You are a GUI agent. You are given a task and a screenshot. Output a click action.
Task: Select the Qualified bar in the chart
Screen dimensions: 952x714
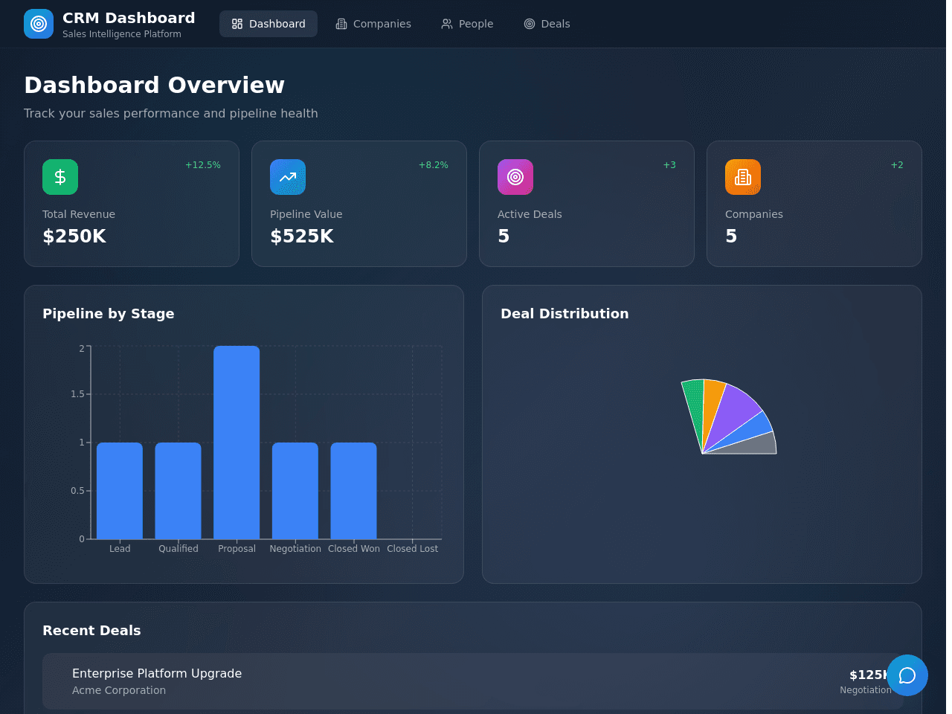[178, 491]
